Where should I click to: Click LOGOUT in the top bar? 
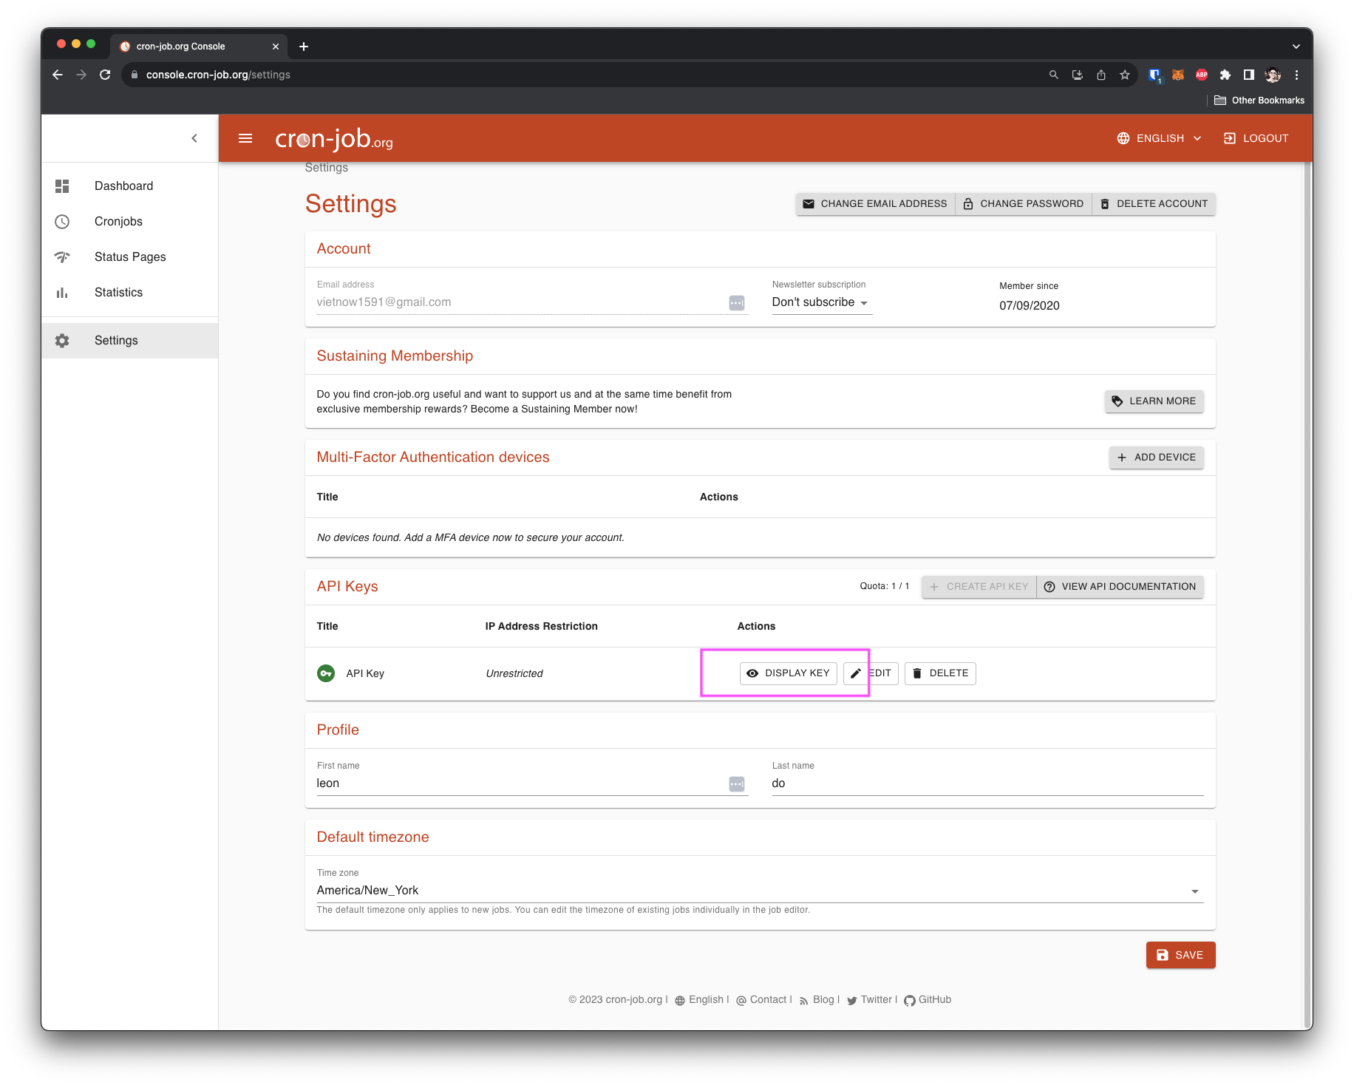pos(1255,138)
